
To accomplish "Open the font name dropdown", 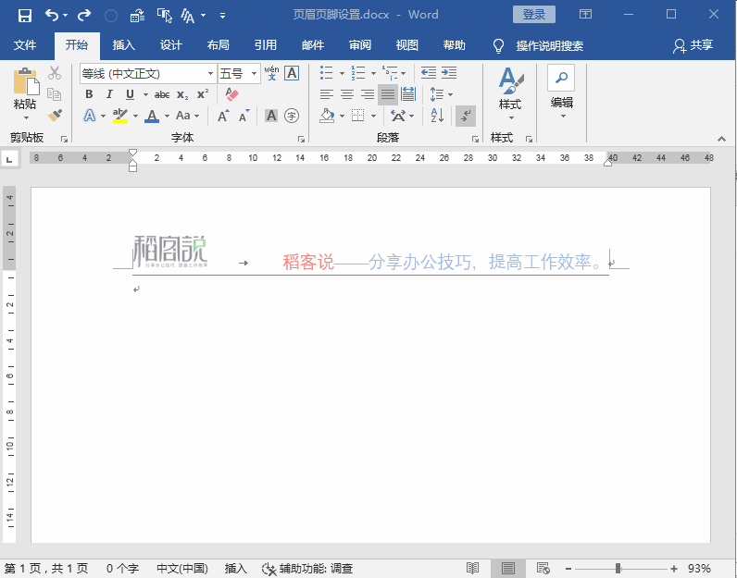I will (x=209, y=74).
